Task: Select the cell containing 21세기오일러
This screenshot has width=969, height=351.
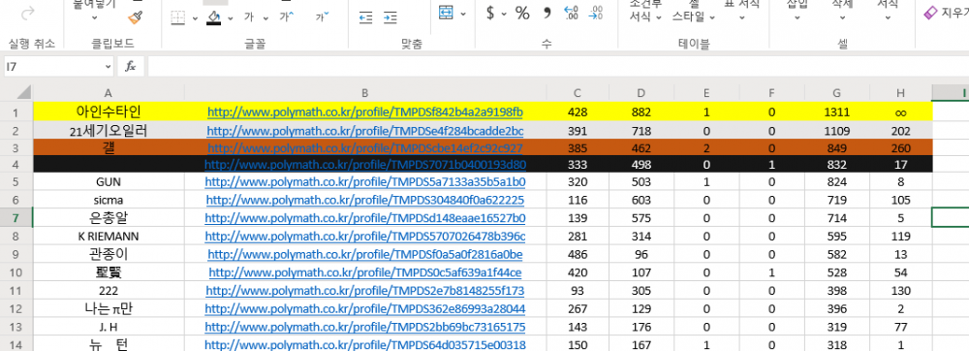Action: click(x=109, y=131)
